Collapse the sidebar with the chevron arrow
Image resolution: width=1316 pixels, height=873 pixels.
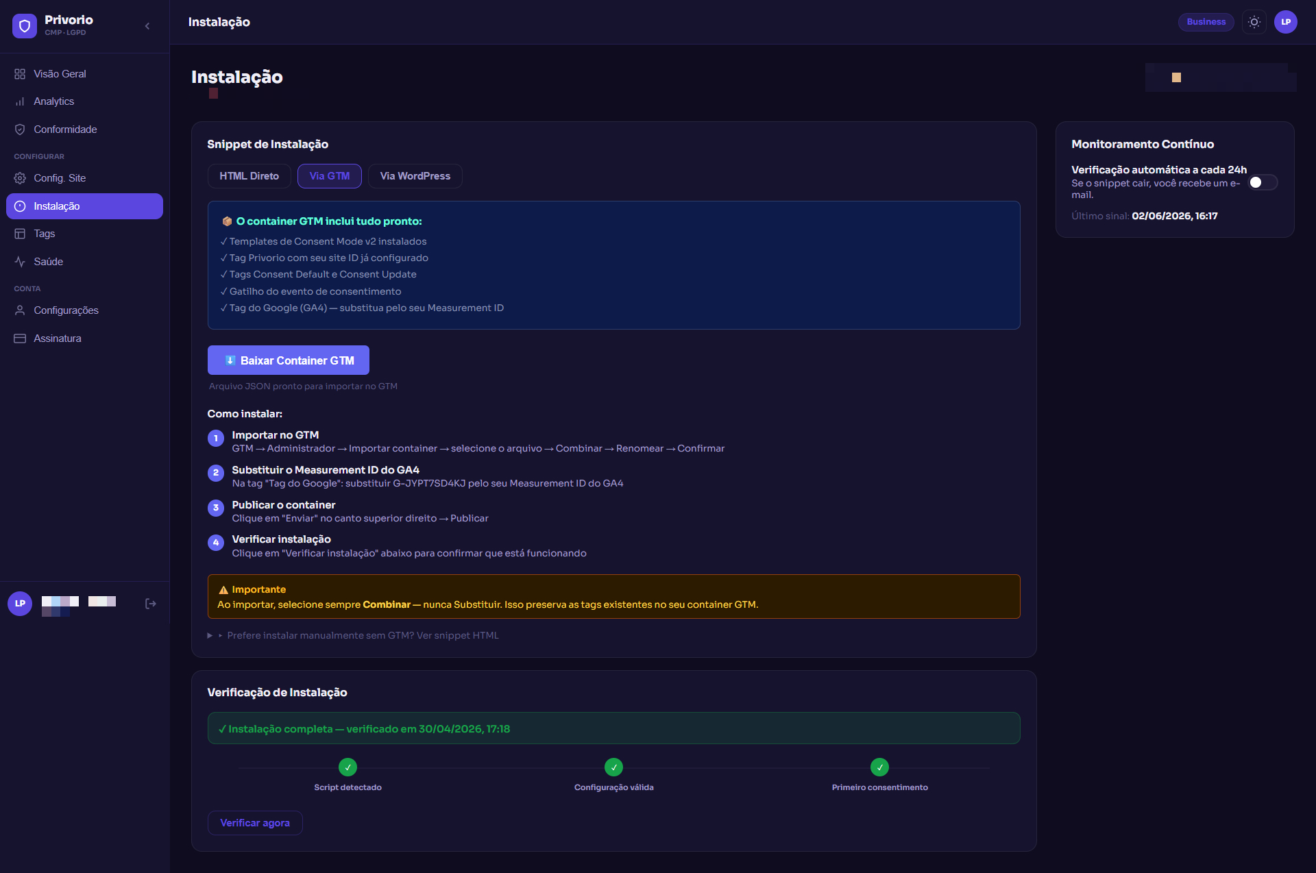[147, 26]
